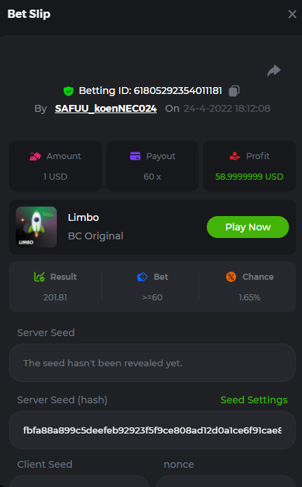Image resolution: width=302 pixels, height=487 pixels.
Task: Click the nonce field below label
Action: point(225,481)
